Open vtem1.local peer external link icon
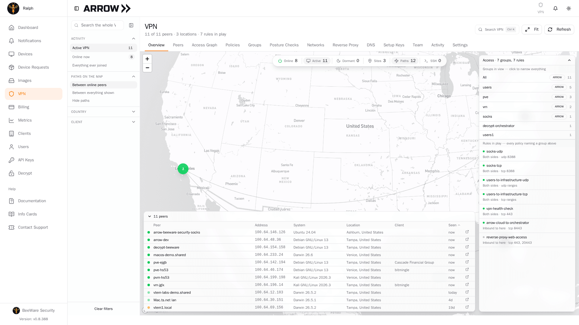 467,307
